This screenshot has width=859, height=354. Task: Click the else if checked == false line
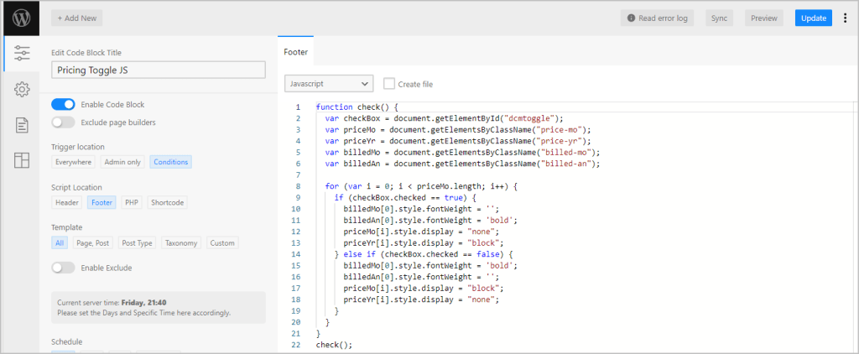[423, 254]
